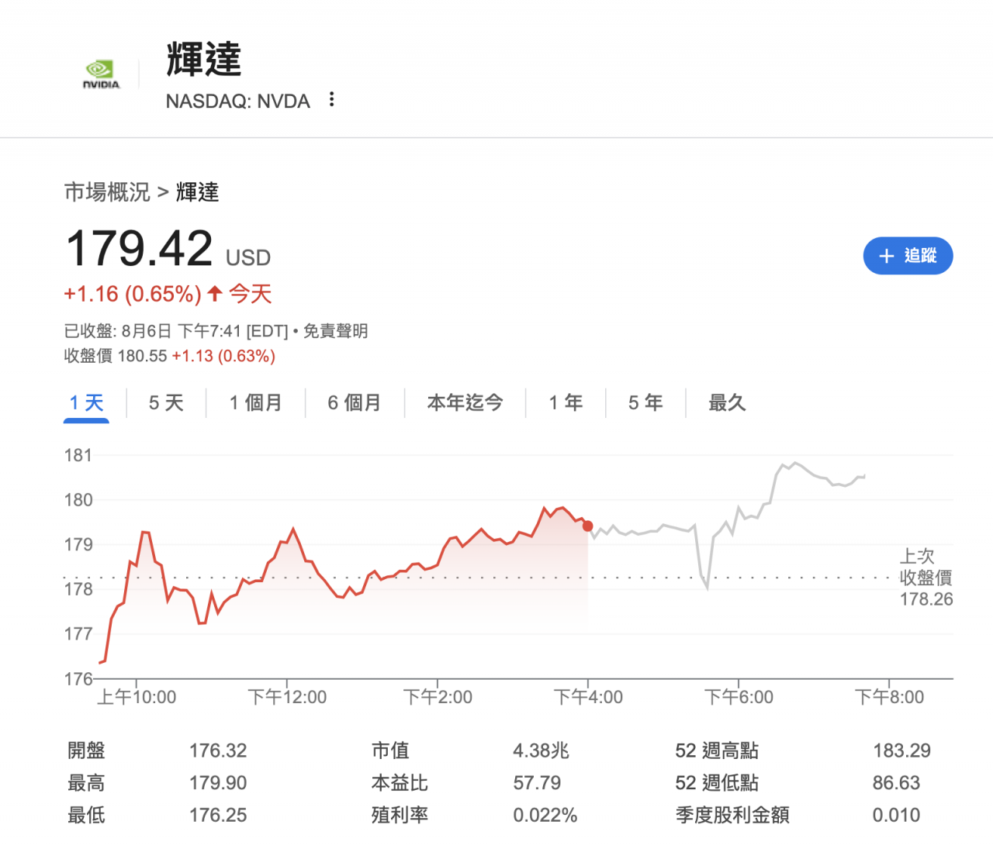Click the NVIDIA company logo
Image resolution: width=993 pixels, height=852 pixels.
pos(102,73)
